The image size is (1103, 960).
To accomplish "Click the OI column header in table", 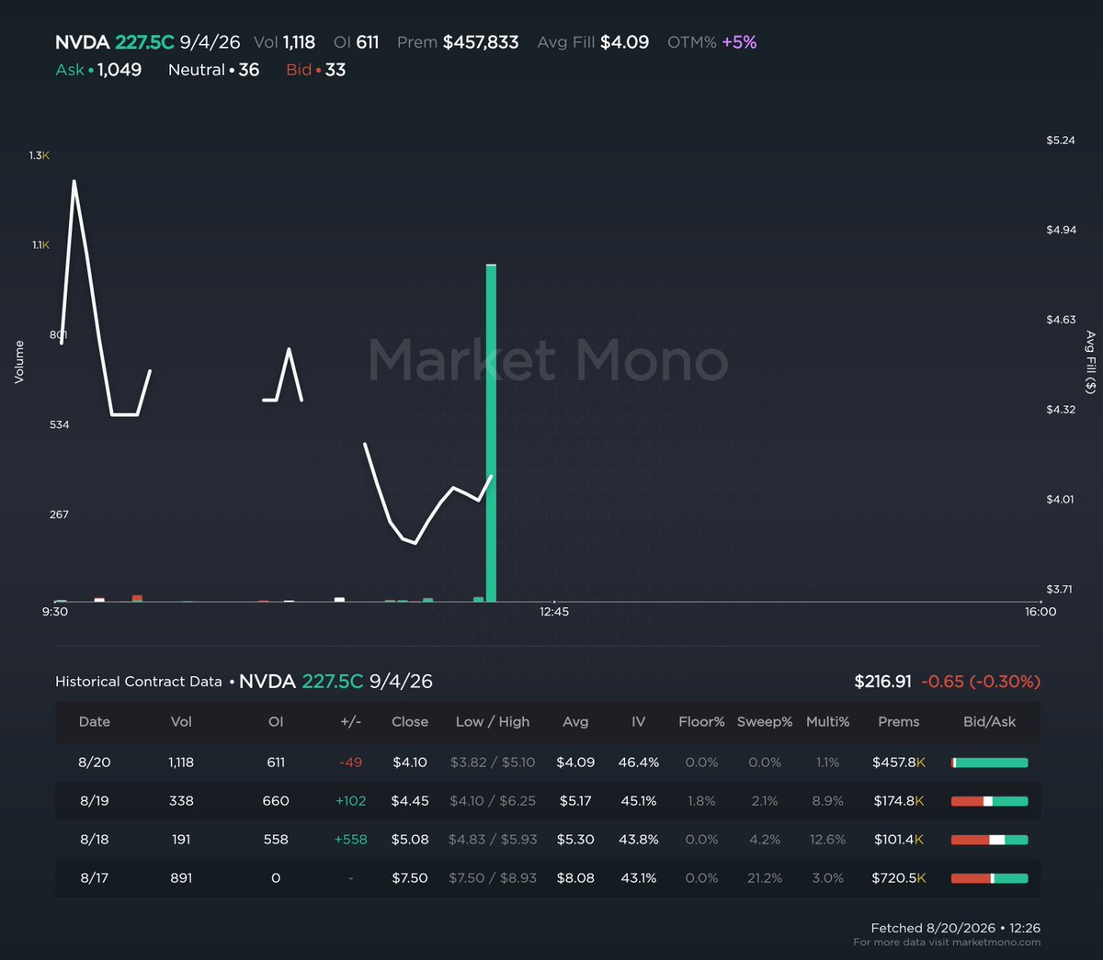I will point(276,722).
